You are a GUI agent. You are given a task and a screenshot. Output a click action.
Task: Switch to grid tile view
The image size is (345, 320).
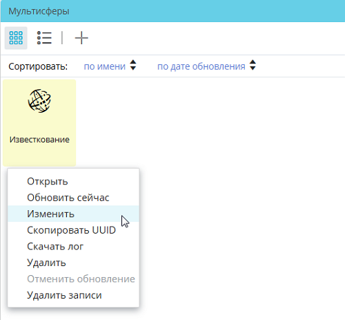coord(16,38)
